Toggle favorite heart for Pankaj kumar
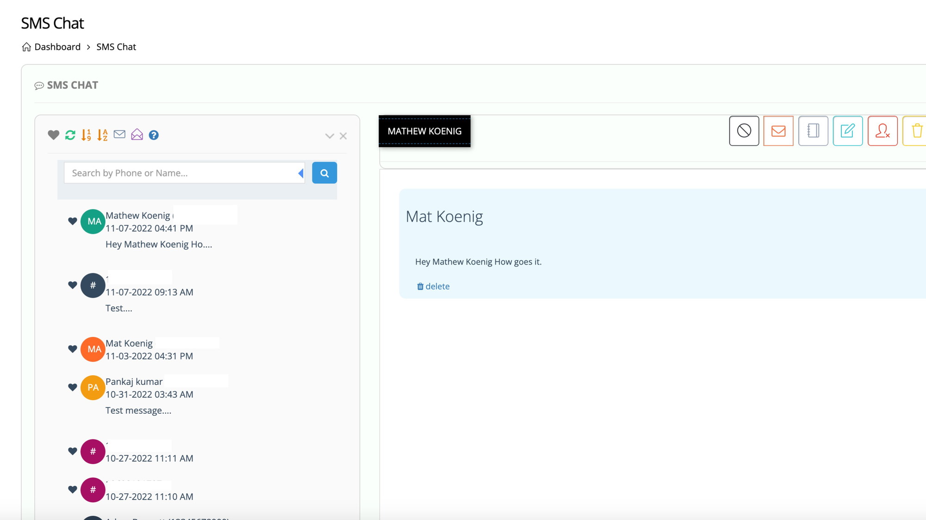Image resolution: width=926 pixels, height=520 pixels. [73, 387]
